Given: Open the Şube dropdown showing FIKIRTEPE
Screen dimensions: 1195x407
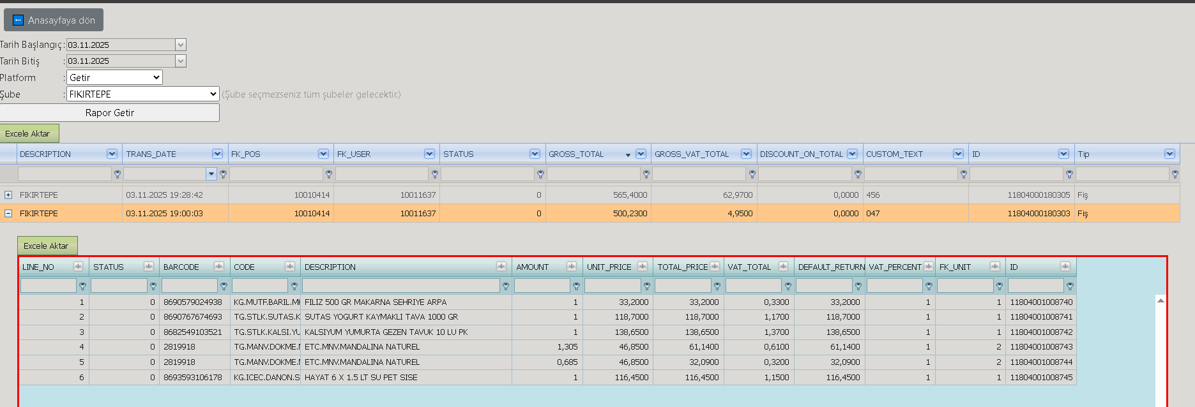Looking at the screenshot, I should pos(143,94).
